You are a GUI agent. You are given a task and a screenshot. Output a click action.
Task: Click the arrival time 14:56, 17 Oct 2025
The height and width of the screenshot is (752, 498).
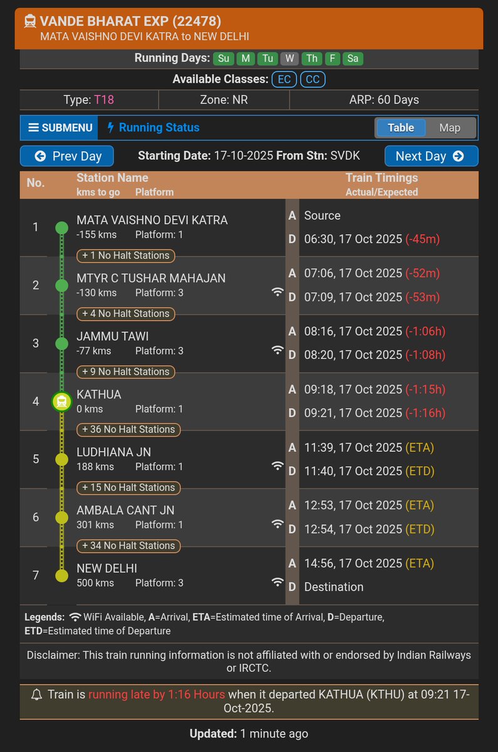[x=353, y=563]
